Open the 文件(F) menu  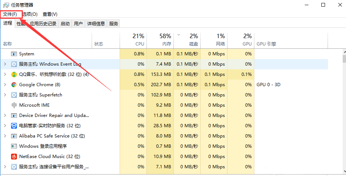click(x=10, y=14)
